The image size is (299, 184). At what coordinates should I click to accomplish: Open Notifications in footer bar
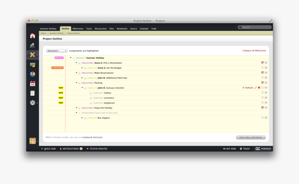pos(71,149)
